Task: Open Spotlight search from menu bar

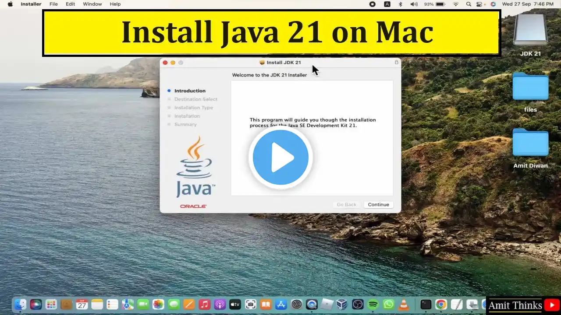Action: pos(469,4)
